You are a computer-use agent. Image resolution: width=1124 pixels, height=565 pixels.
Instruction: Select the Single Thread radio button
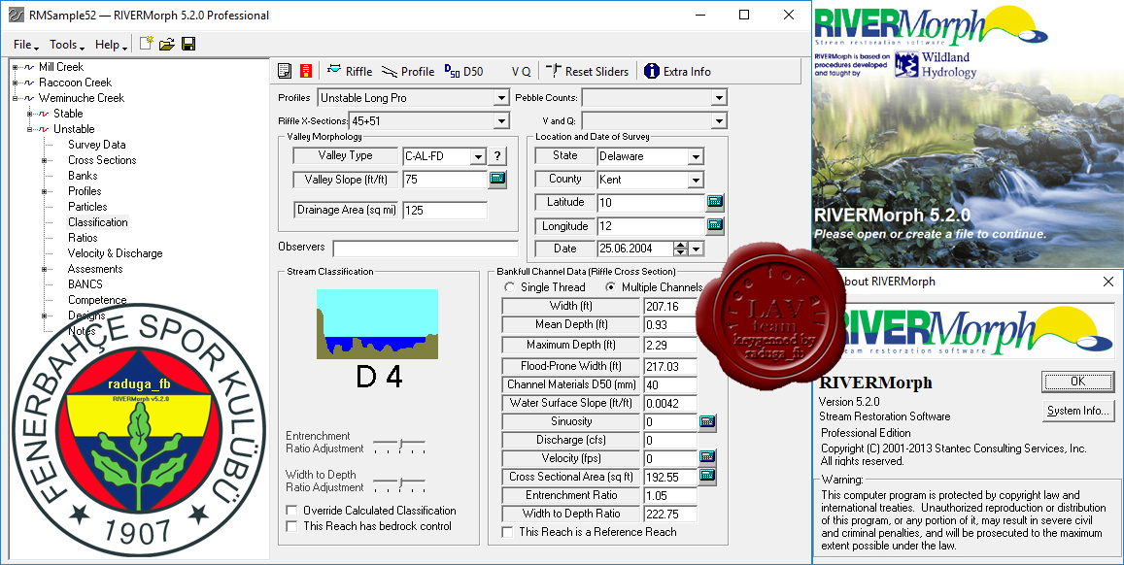[x=510, y=287]
